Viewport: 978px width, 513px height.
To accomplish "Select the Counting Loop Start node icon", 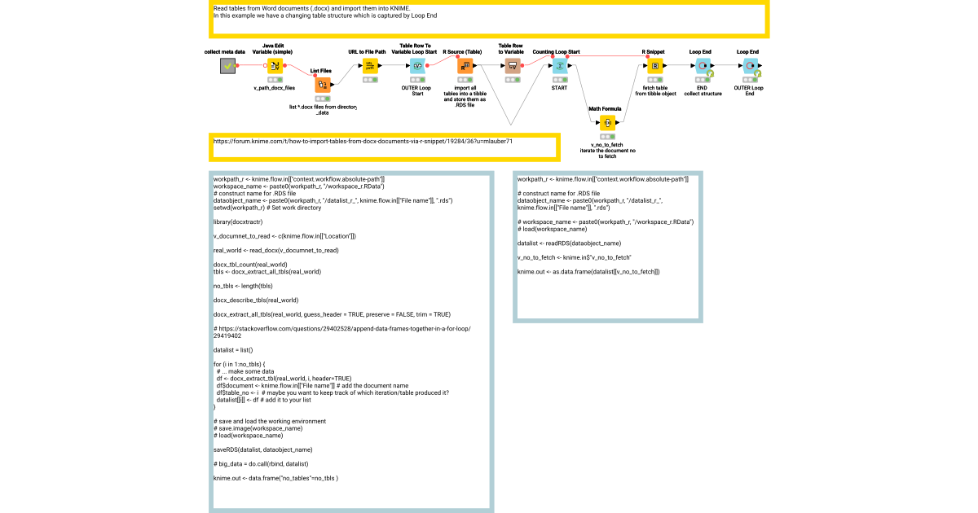I will (559, 67).
